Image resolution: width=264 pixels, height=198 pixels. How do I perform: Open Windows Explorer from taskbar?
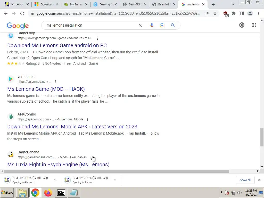[22, 193]
